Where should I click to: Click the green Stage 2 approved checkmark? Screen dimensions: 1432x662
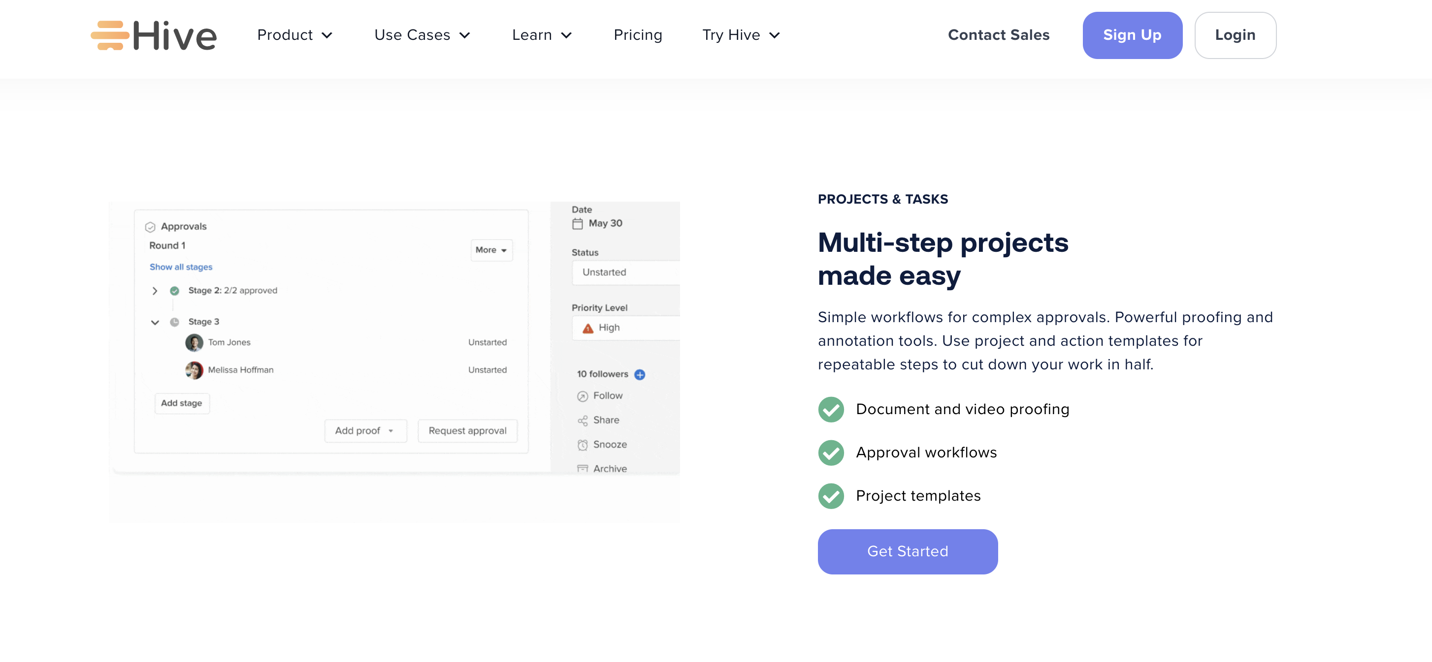174,291
